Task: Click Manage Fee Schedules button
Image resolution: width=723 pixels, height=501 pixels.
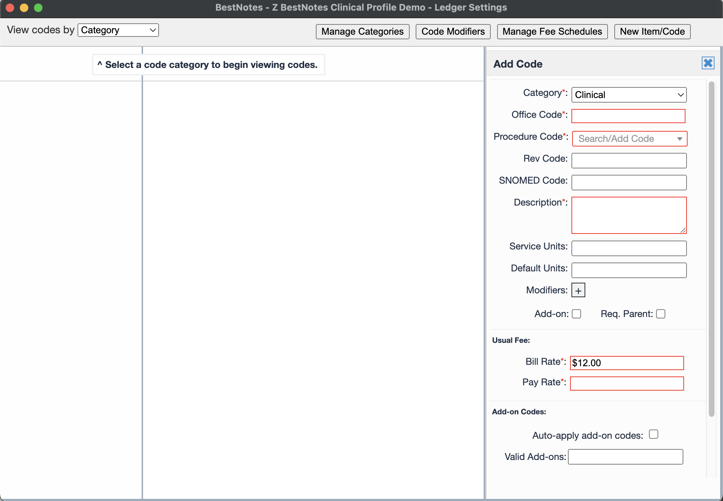Action: pos(552,31)
